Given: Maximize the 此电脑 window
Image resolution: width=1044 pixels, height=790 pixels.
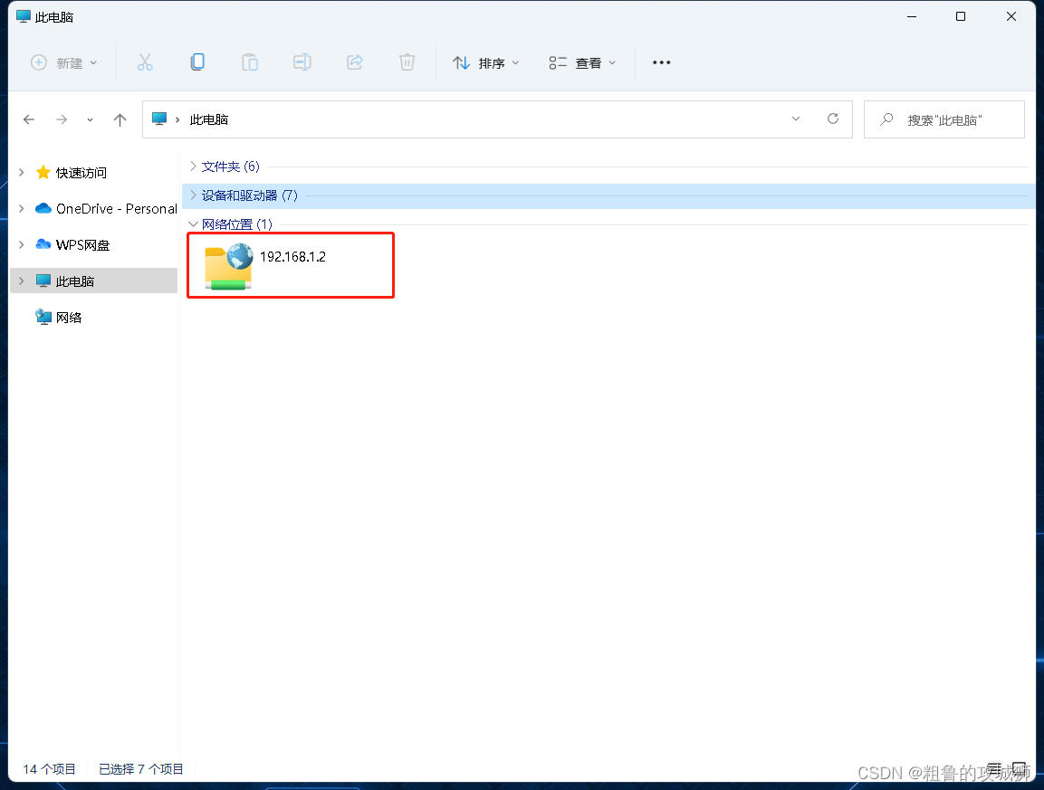Looking at the screenshot, I should pos(961,16).
